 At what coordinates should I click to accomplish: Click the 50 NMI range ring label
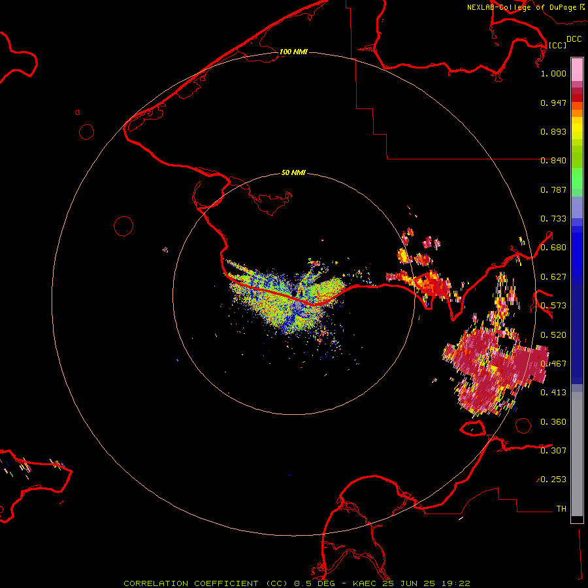coord(293,172)
